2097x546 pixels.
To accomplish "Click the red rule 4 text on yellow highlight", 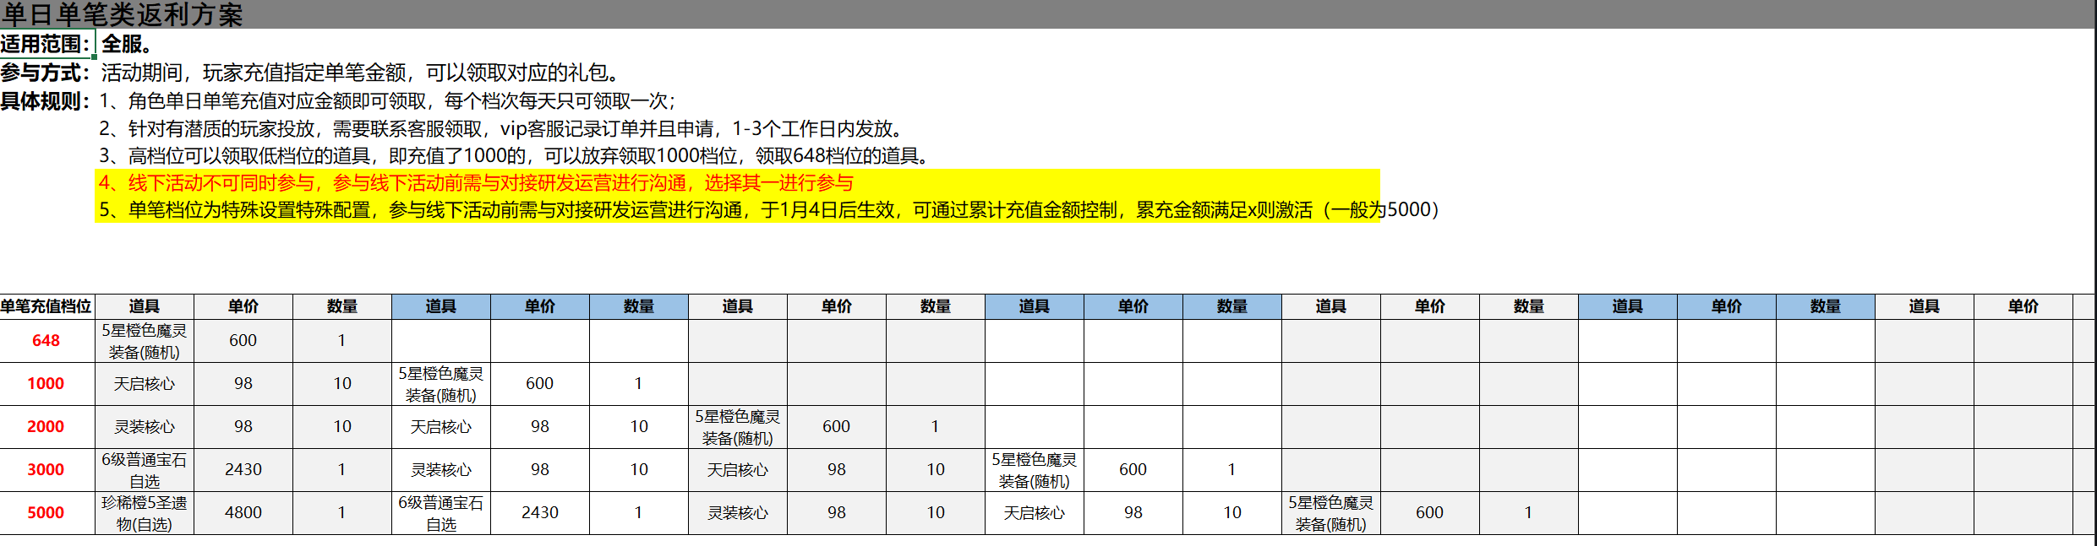I will [x=476, y=183].
